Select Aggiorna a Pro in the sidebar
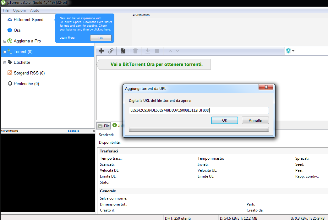The image size is (328, 220). [27, 41]
